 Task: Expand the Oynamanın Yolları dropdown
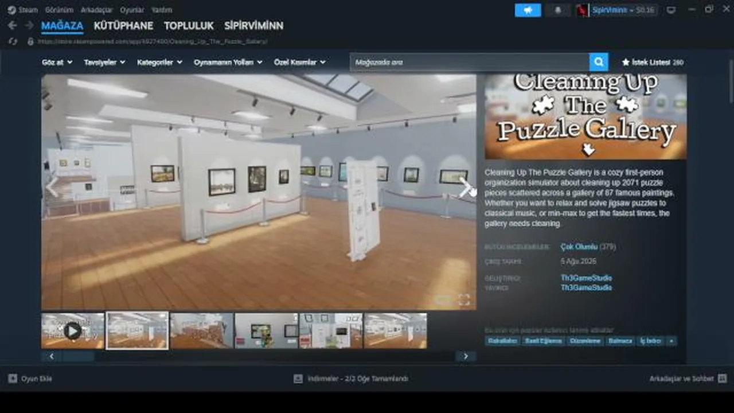[x=228, y=62]
